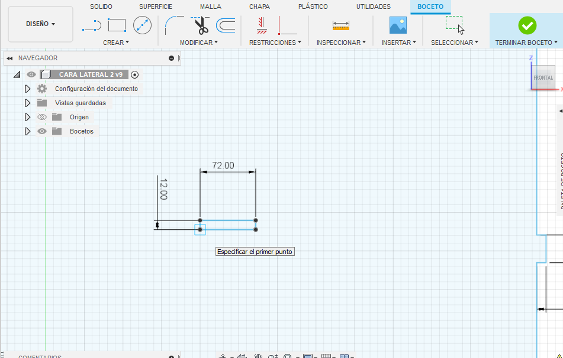Click the gear icon of Configuración del documento

point(42,89)
